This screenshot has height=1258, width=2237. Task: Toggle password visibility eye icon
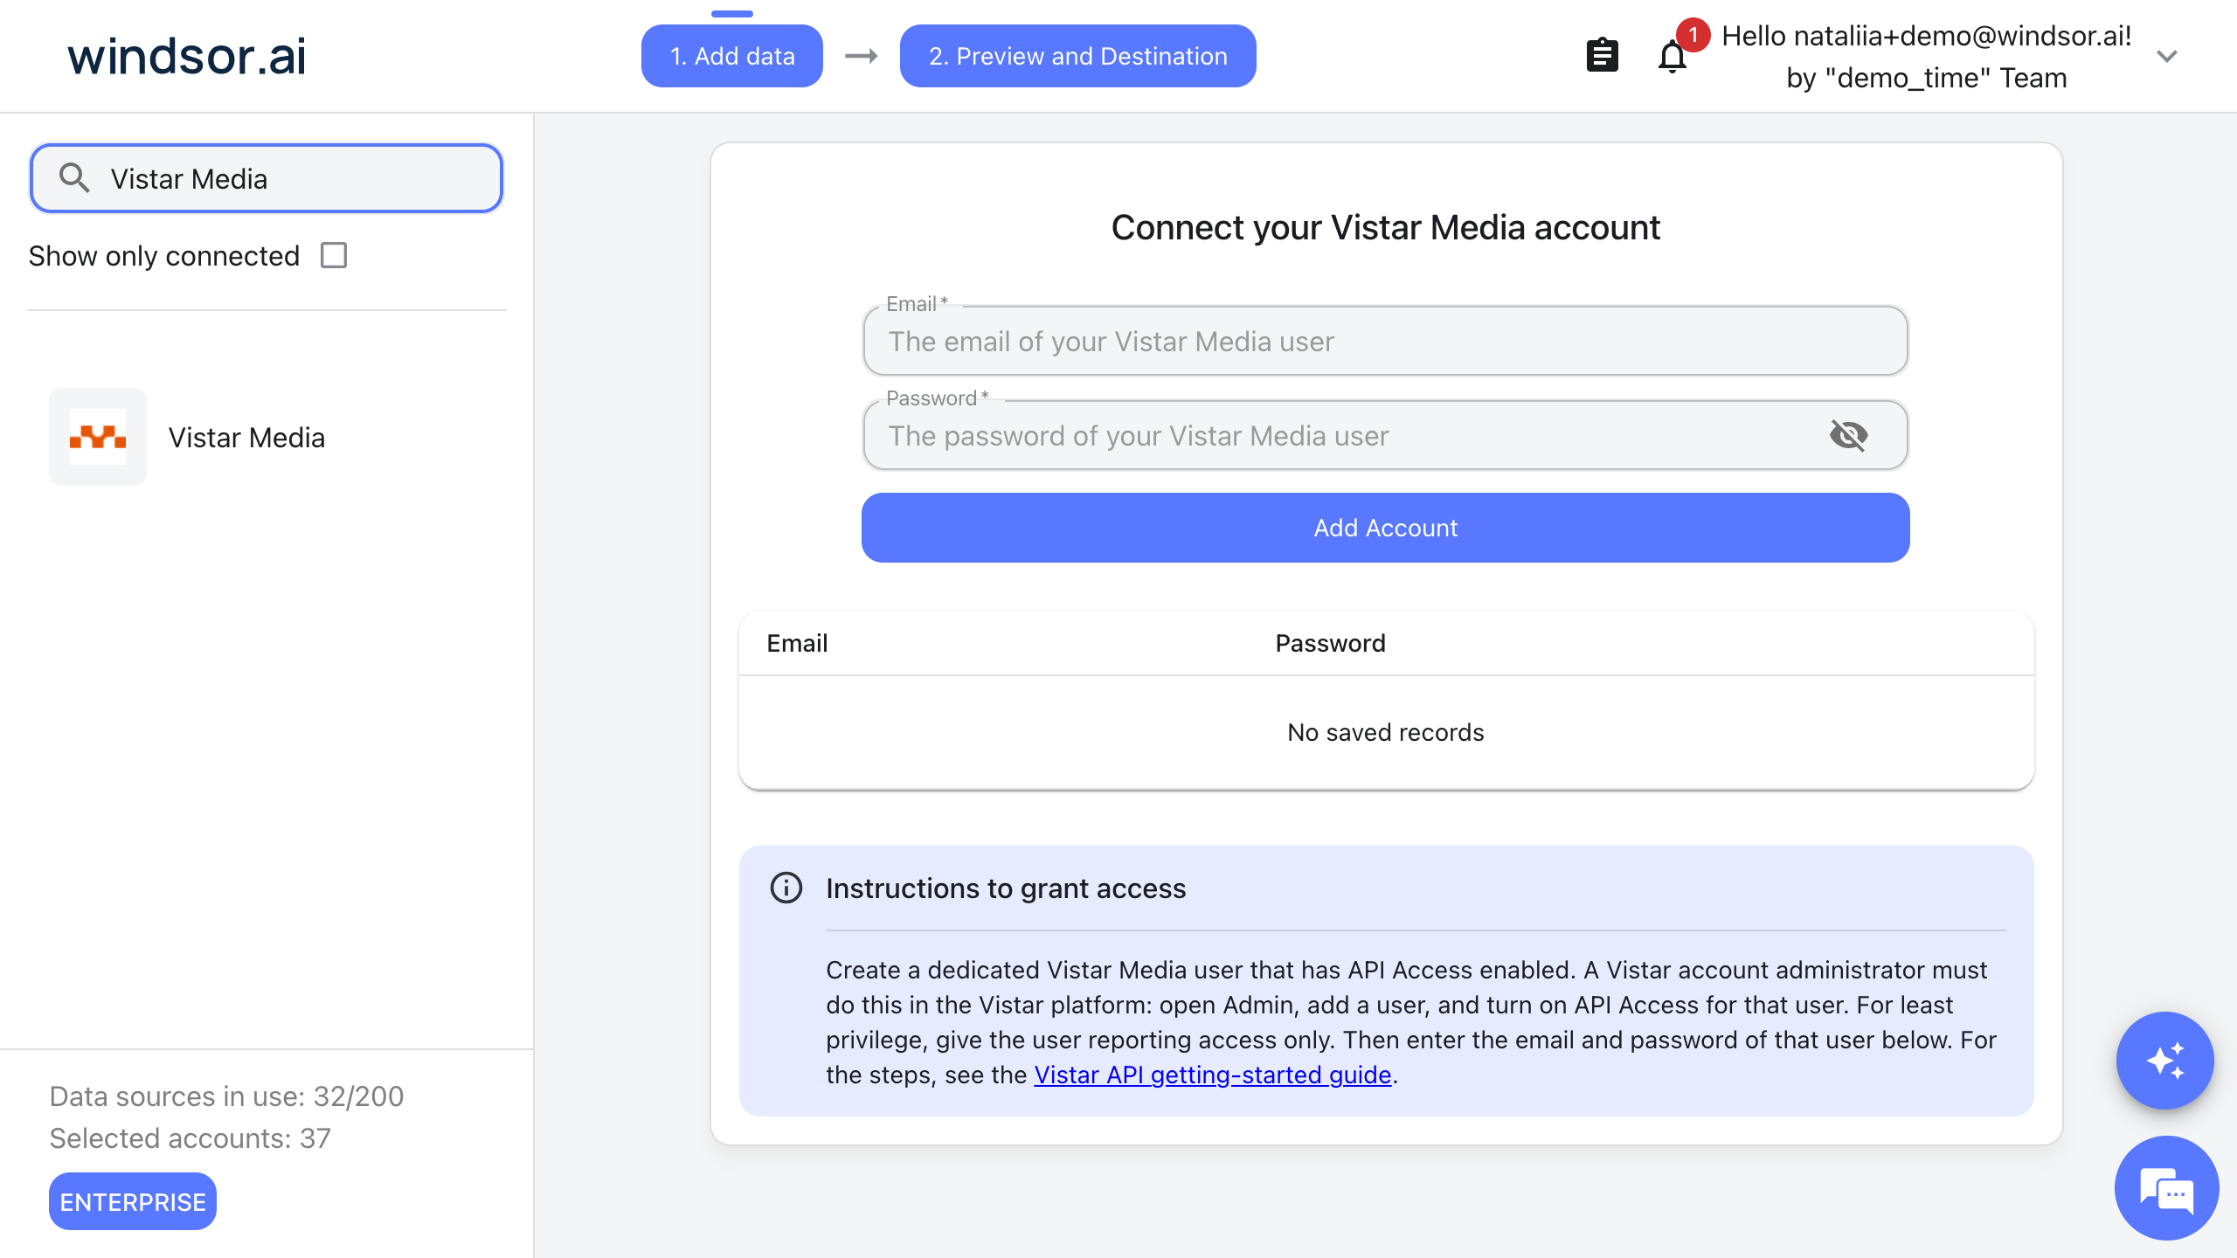[x=1848, y=435]
